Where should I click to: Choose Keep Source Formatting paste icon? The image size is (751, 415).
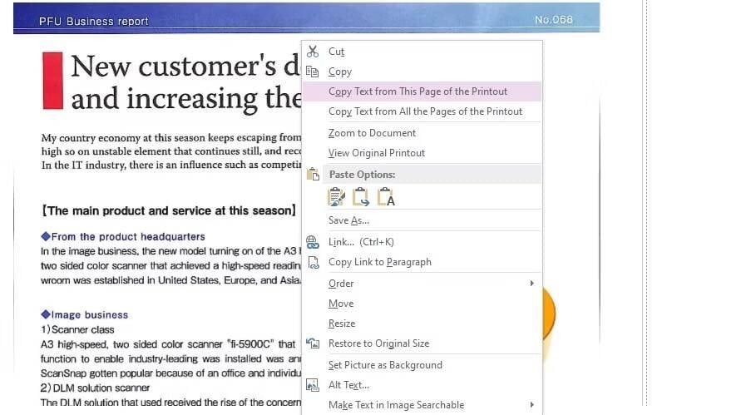(x=336, y=197)
